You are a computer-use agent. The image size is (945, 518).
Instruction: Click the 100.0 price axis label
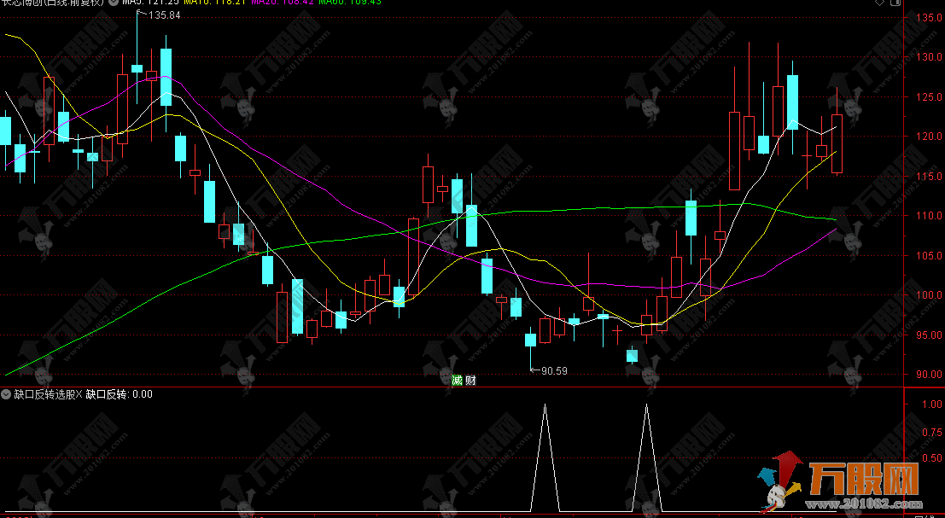927,295
